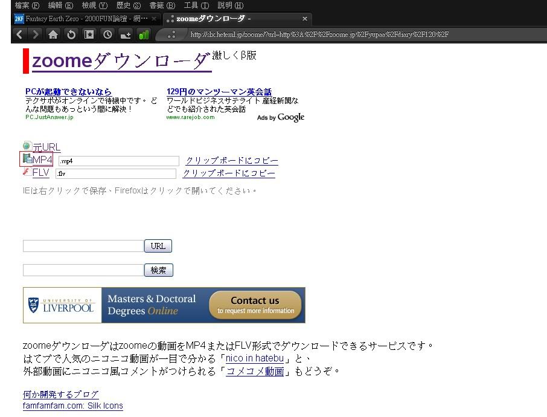The image size is (547, 417).
Task: Click Masters & Doctoral Degrees Online text
Action: point(152,305)
